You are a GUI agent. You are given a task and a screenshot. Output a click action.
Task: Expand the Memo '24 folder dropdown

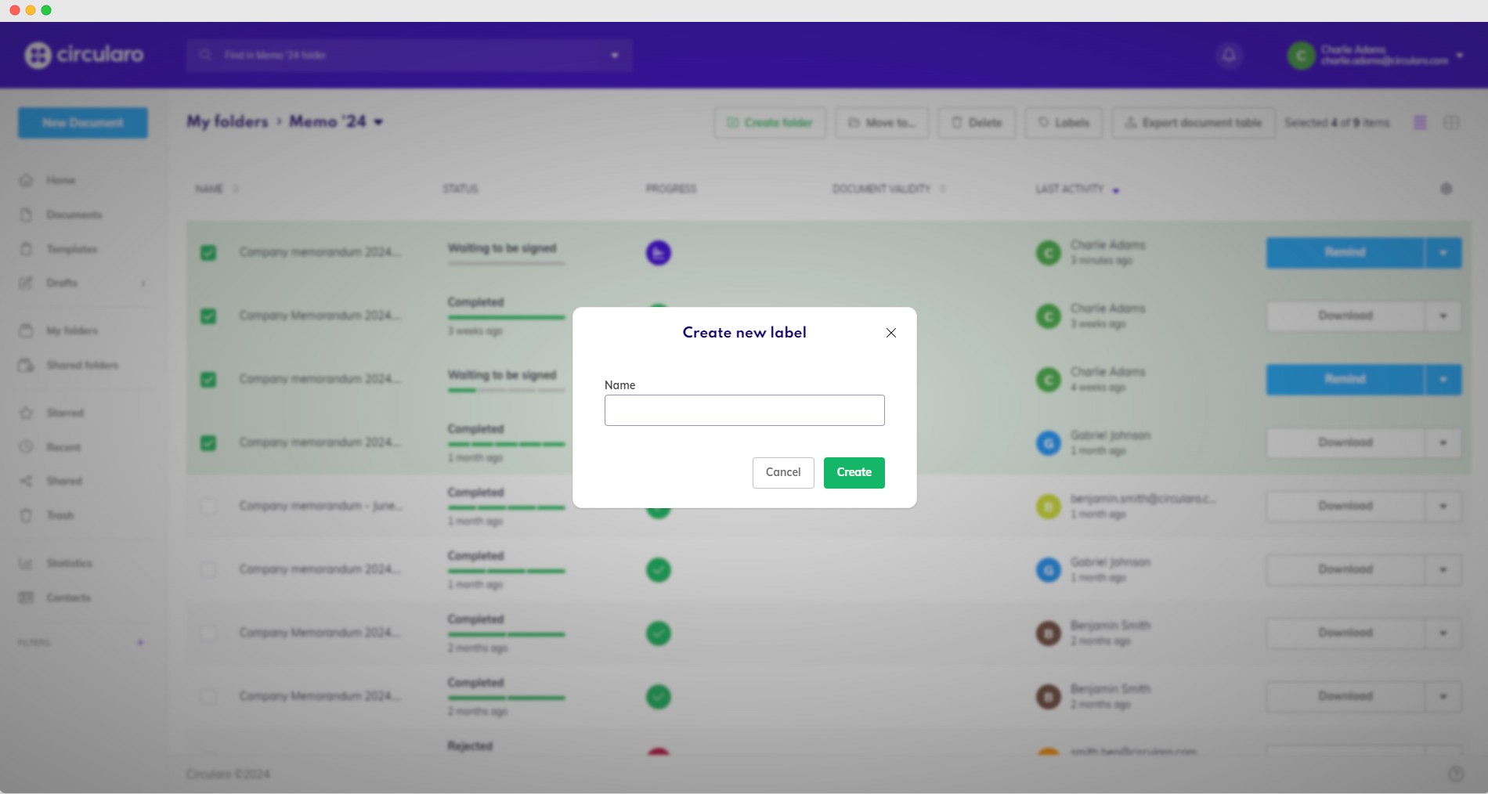(x=379, y=122)
